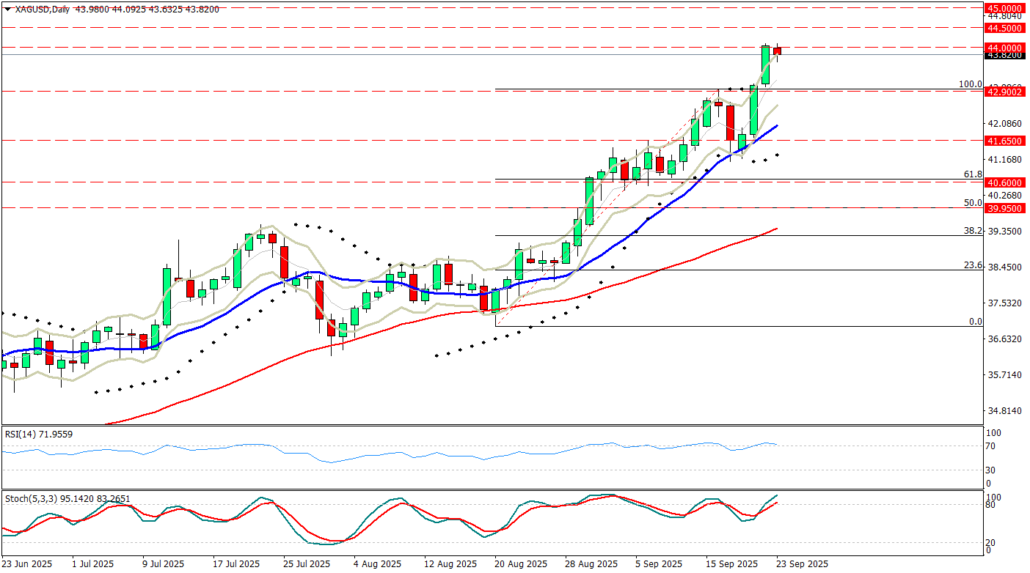Click the Fibonacci 61.8 level label

(973, 174)
